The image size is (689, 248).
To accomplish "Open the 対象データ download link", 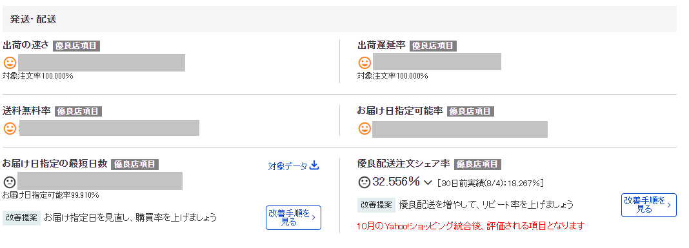I will (293, 166).
